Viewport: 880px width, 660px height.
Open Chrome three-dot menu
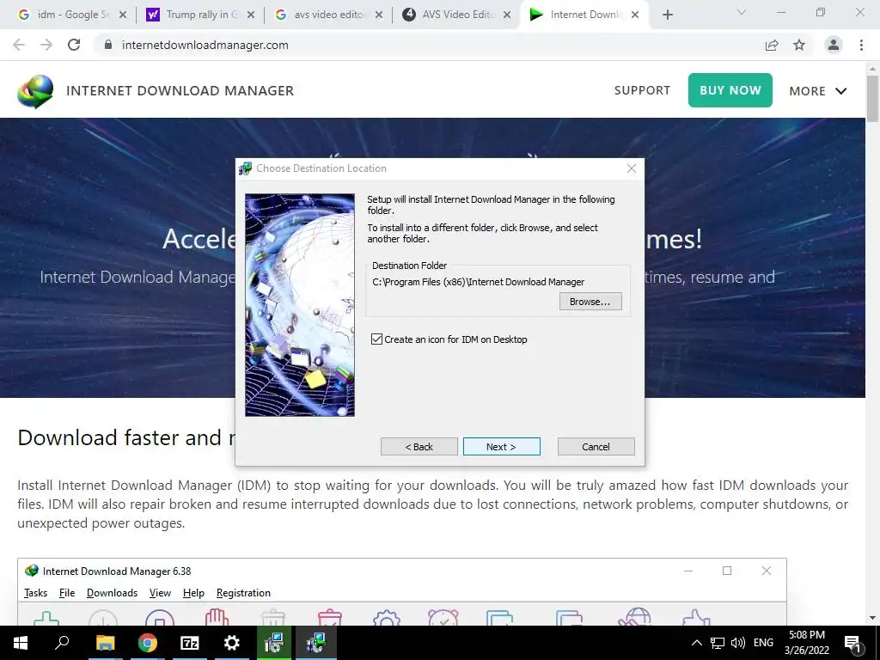(861, 45)
